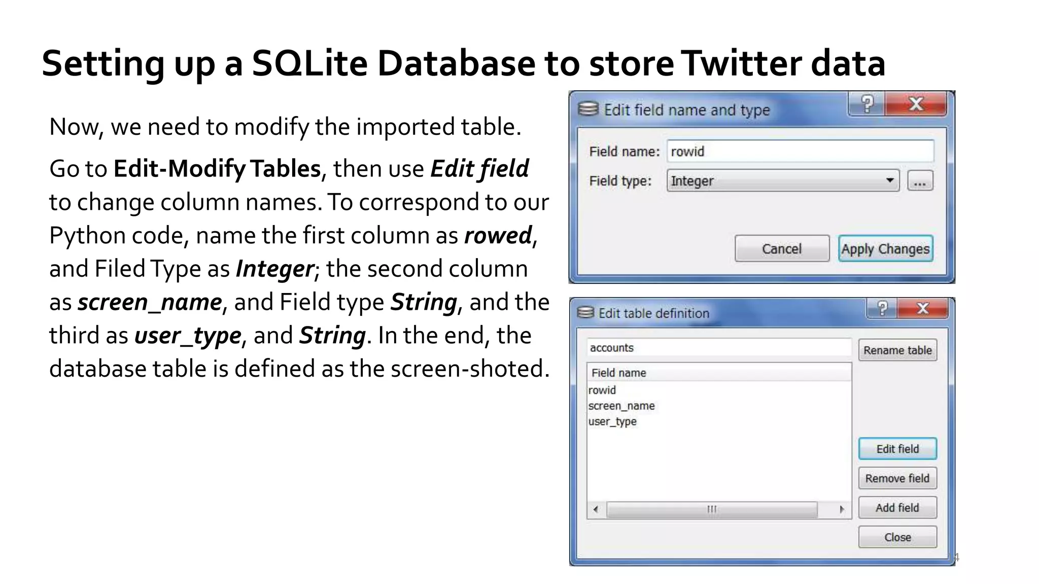Click the horizontal scrollbar thumb in field list
The width and height of the screenshot is (1039, 584).
[x=712, y=509]
